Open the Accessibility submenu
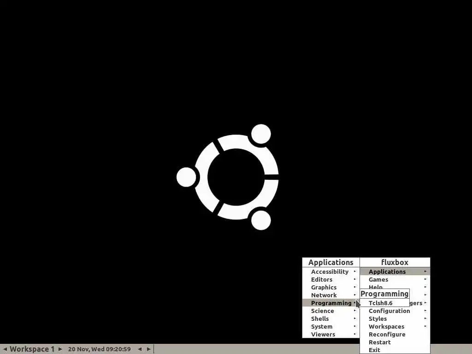The image size is (472, 354). (331, 271)
